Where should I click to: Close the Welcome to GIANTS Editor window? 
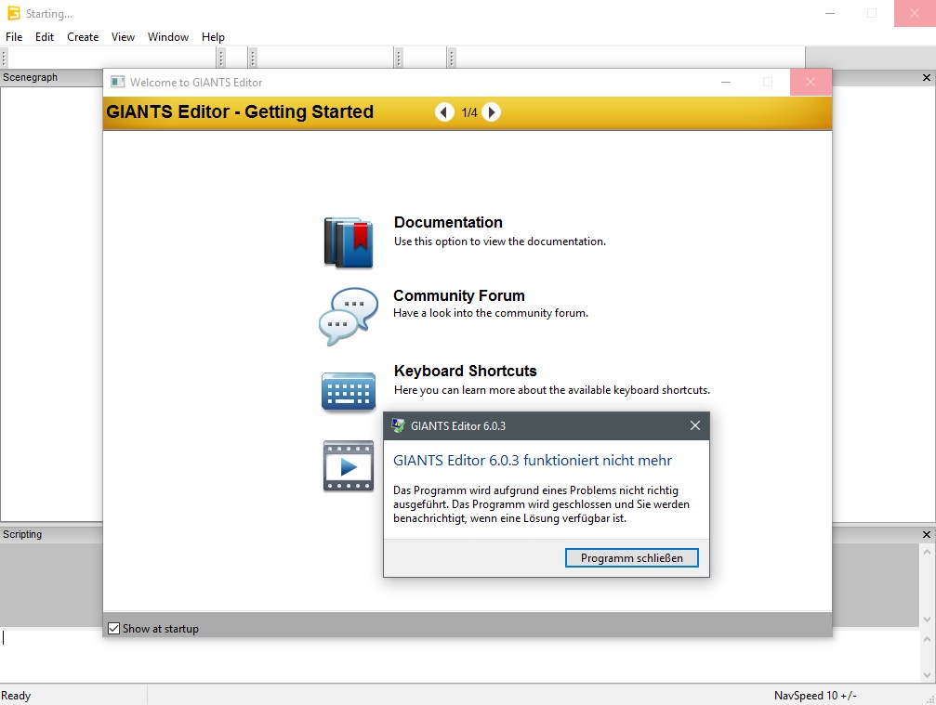(810, 83)
